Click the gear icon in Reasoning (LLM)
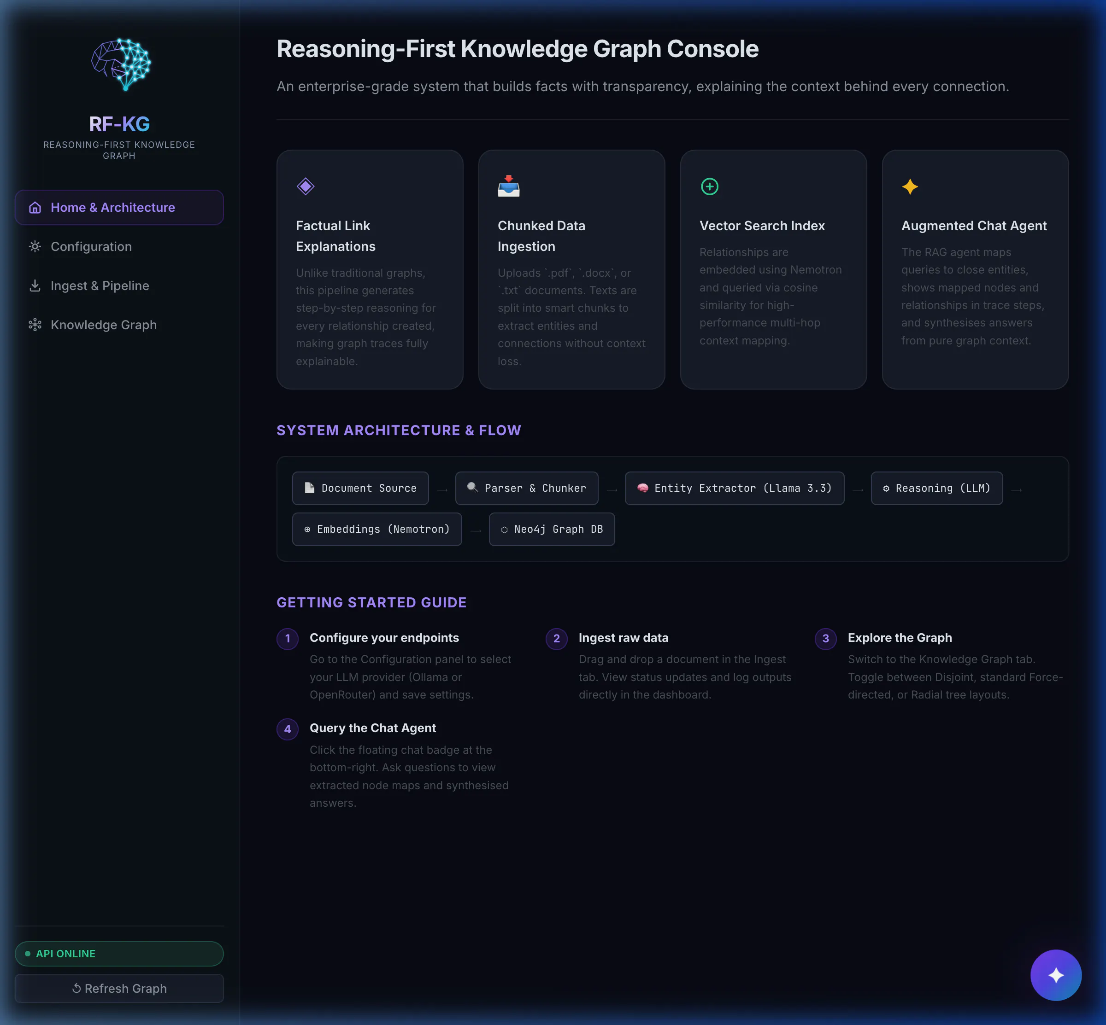The image size is (1106, 1025). 886,488
